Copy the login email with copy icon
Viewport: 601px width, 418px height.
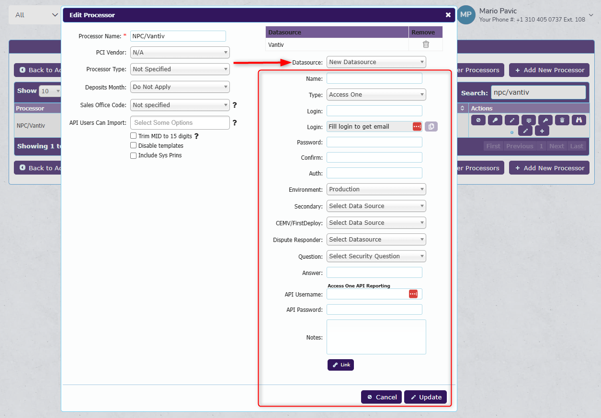431,126
